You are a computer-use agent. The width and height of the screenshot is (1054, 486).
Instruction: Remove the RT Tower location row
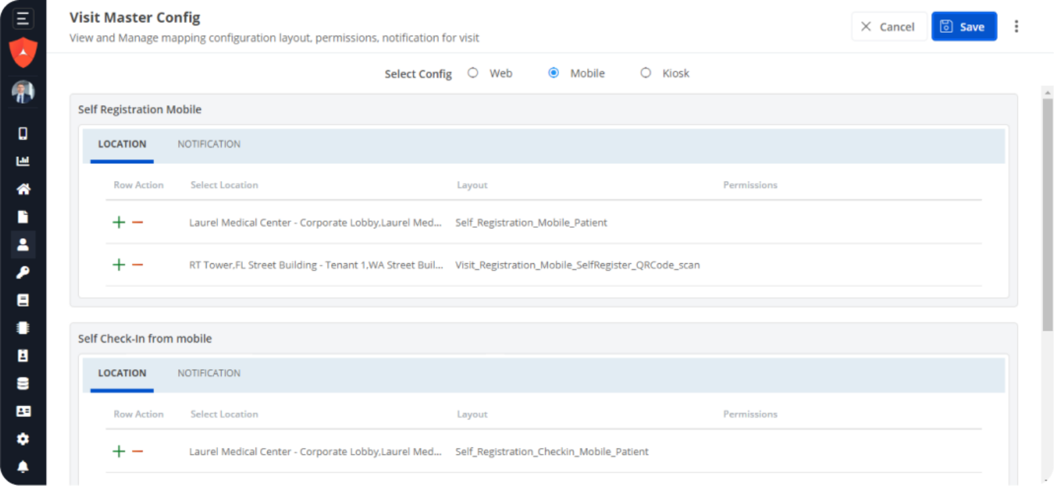pos(137,265)
